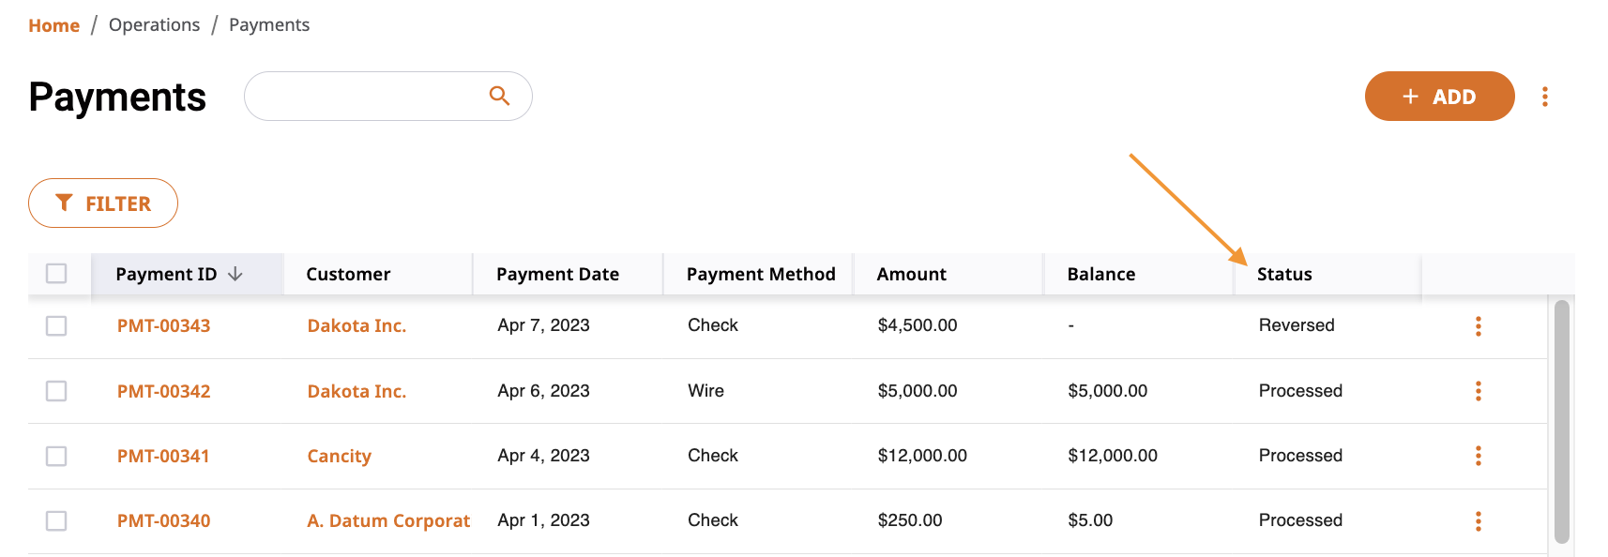Click the Payments page title
1608x557 pixels.
pos(117,97)
